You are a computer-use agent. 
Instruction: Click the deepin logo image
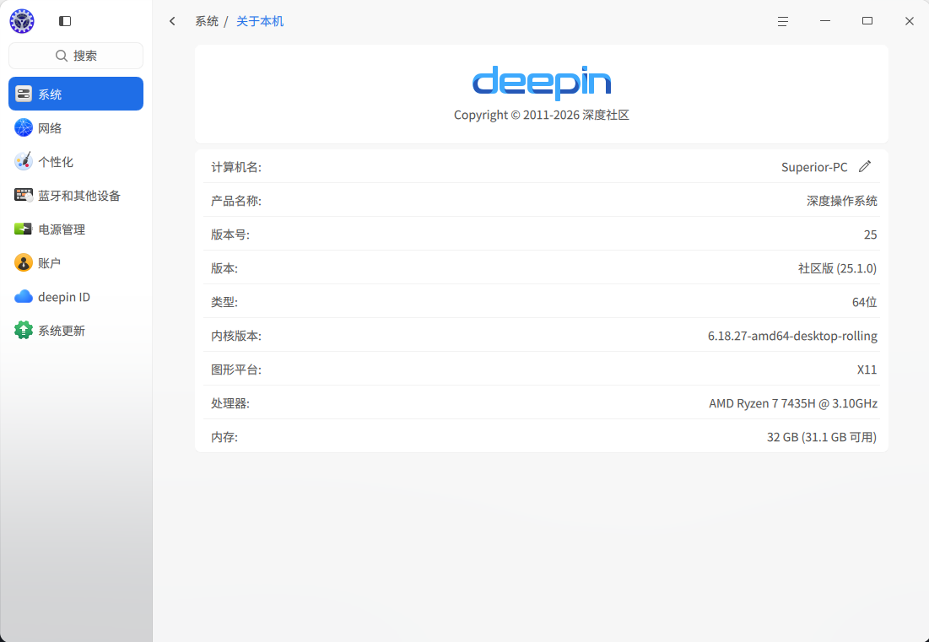tap(542, 83)
